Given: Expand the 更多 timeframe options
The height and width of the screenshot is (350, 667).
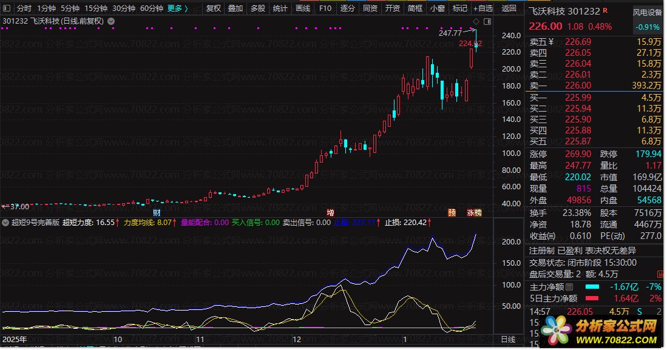Looking at the screenshot, I should coord(177,8).
